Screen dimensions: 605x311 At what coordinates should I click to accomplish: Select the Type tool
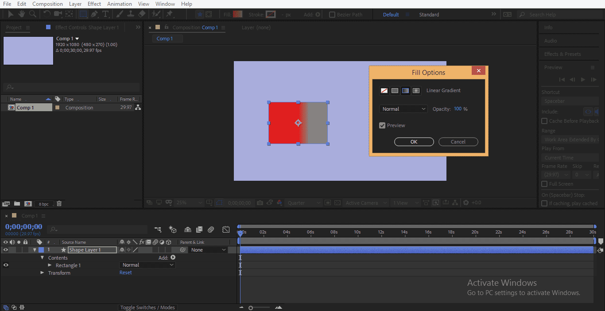pyautogui.click(x=105, y=14)
